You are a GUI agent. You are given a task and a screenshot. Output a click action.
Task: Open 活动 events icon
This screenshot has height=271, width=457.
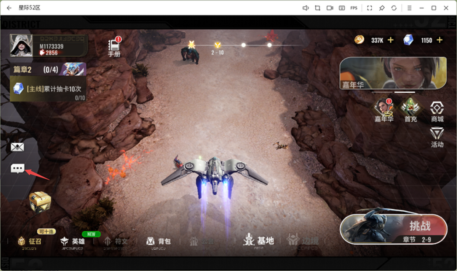point(437,138)
